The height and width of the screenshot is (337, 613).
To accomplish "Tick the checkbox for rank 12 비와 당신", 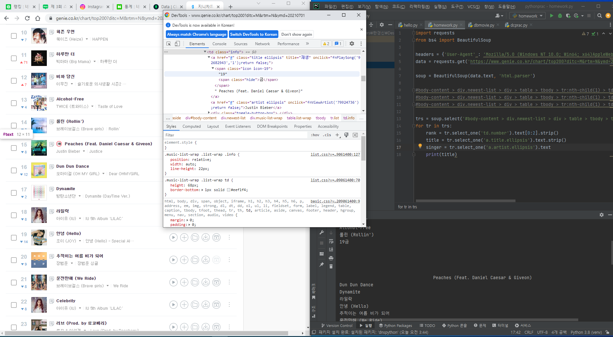I will point(14,81).
